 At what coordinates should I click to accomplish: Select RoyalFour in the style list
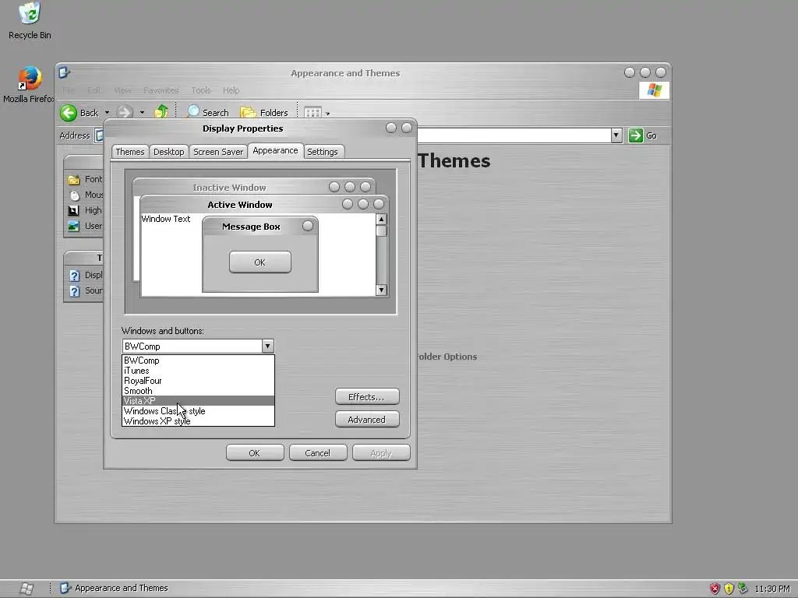point(199,381)
